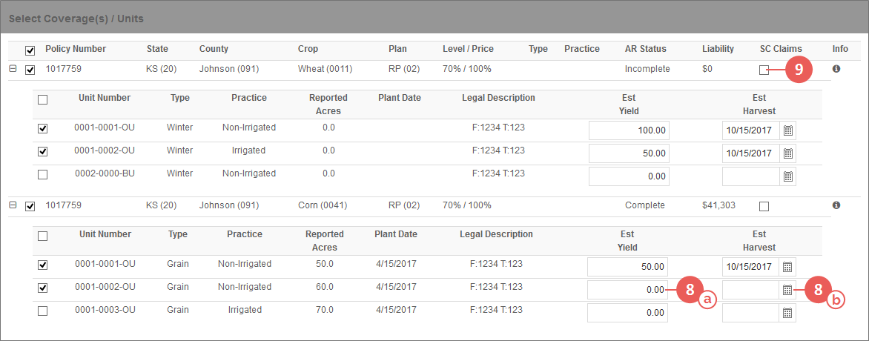Click the info icon for Wheat coverage
The width and height of the screenshot is (869, 341).
coord(836,69)
